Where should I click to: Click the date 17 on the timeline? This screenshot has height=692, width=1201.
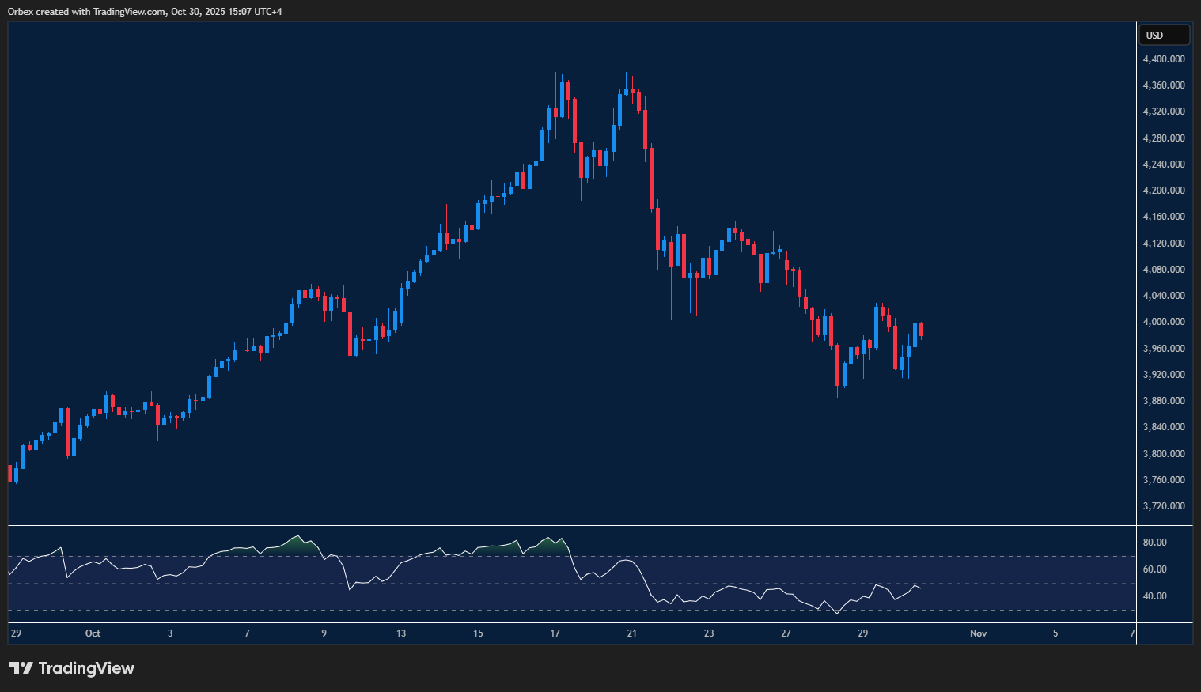pyautogui.click(x=555, y=633)
